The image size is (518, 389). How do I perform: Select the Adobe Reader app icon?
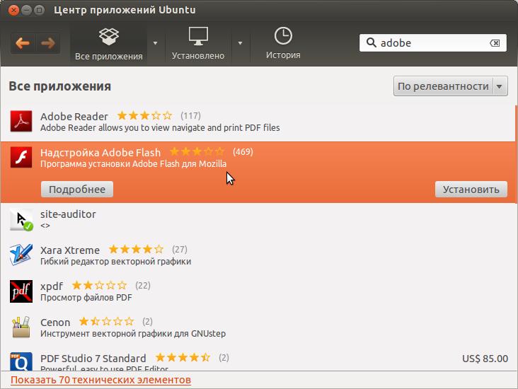(x=21, y=121)
